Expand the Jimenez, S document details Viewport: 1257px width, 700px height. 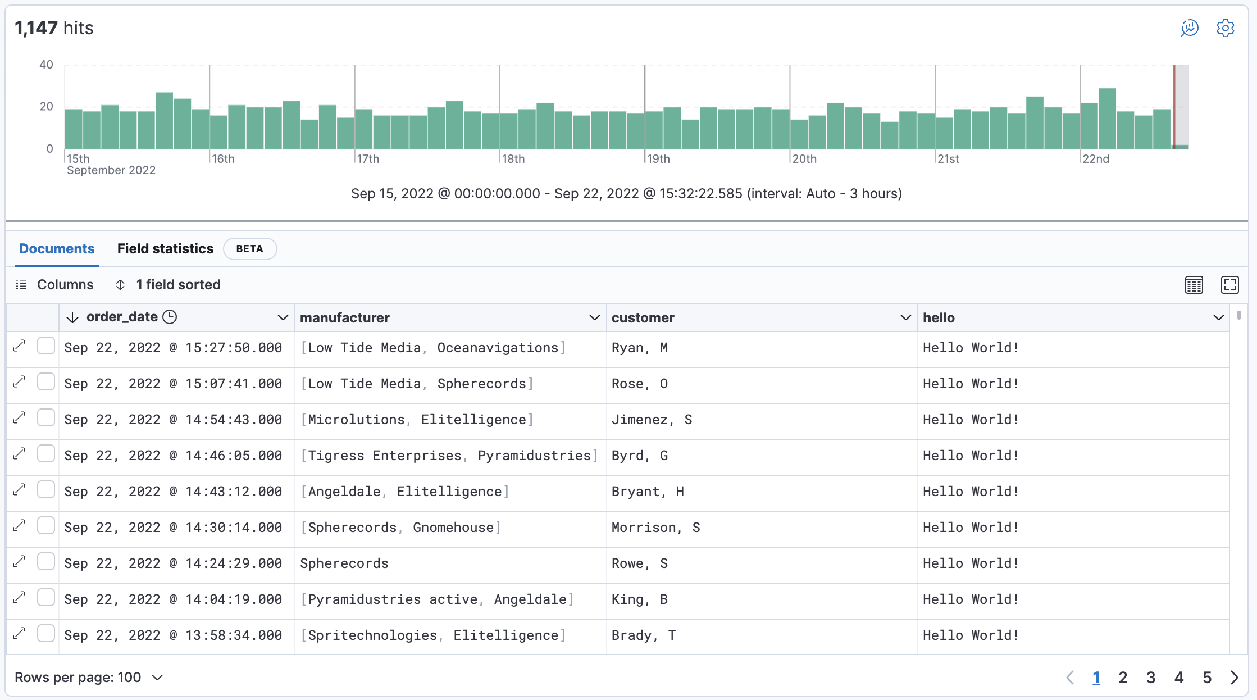tap(20, 418)
